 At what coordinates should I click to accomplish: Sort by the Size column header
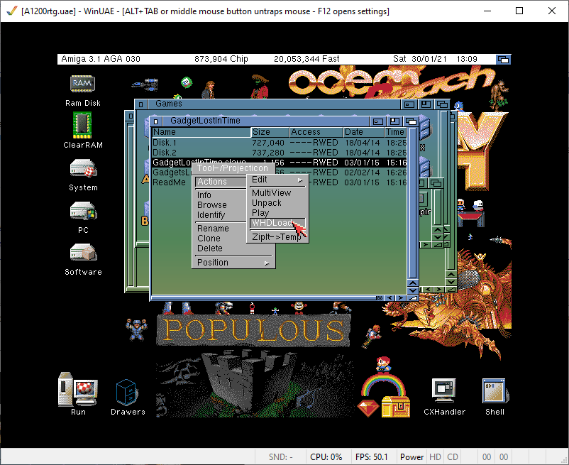(270, 132)
